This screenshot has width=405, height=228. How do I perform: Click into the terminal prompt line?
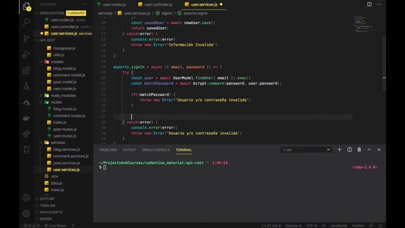(104, 167)
